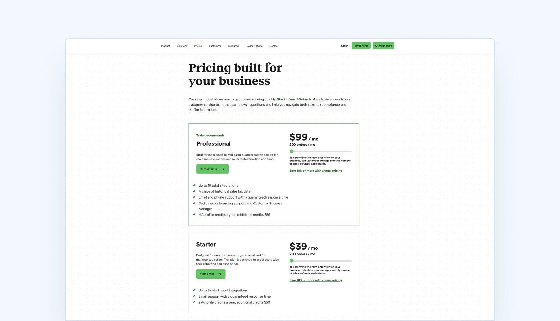Open the Solutions nav item
Viewport: 560px width, 321px height.
[x=182, y=46]
